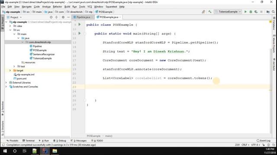The height and width of the screenshot is (155, 277).
Task: Open the VCS menu
Action: [90, 7]
